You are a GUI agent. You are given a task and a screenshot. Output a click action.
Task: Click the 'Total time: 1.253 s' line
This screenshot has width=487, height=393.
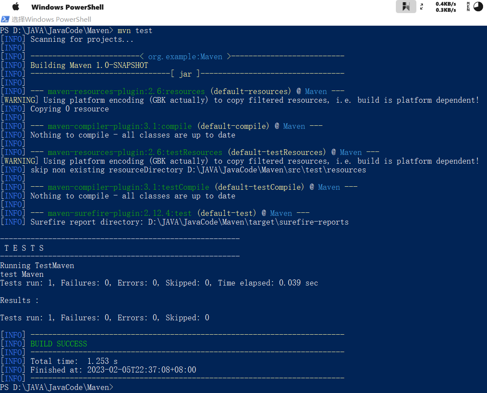click(74, 361)
